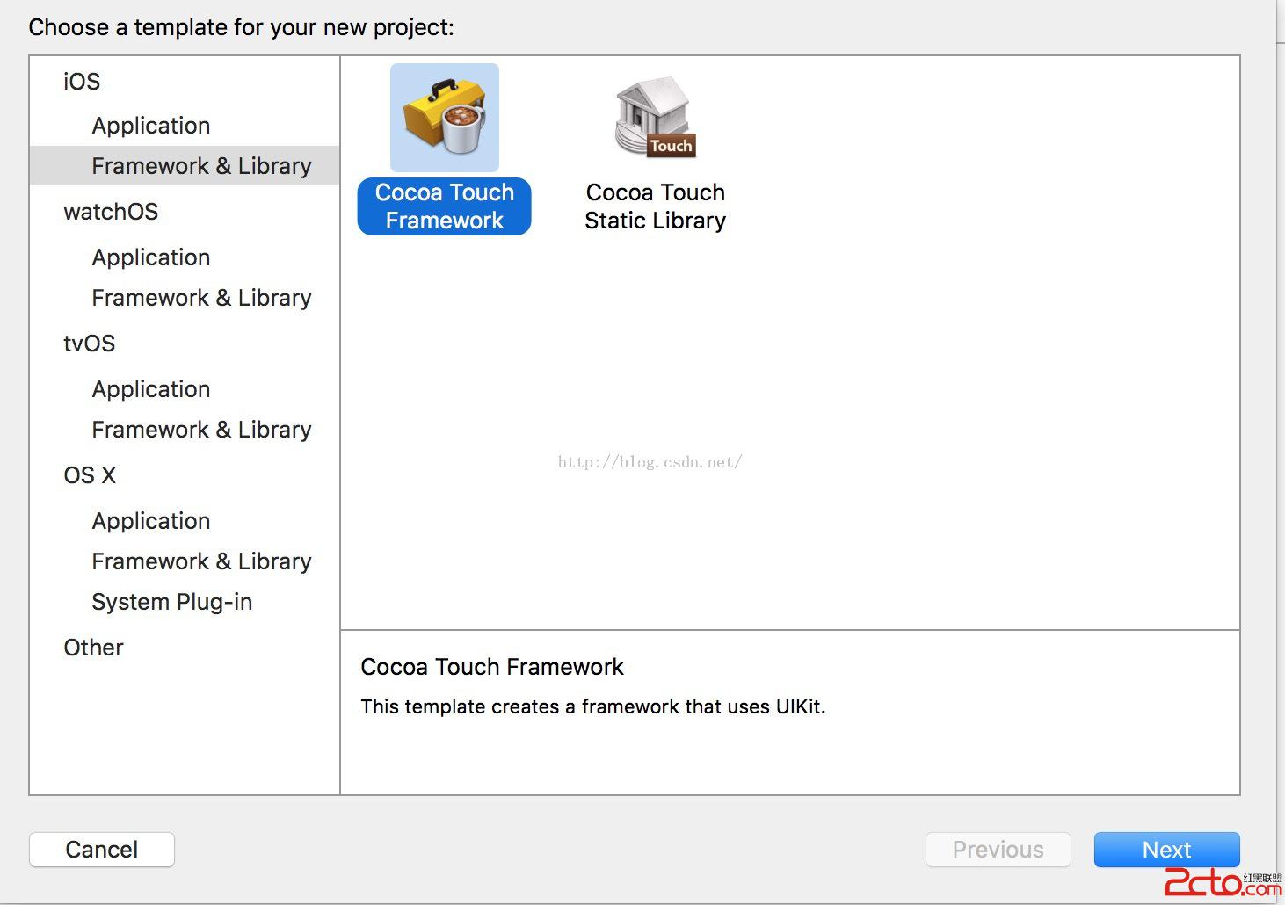Click the Previous button
The image size is (1285, 905).
(x=998, y=850)
